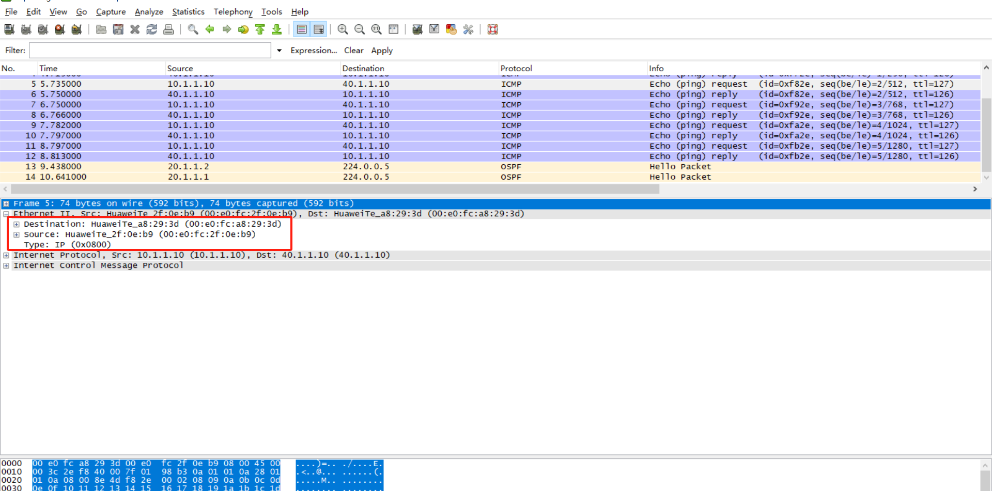Viewport: 992px width, 491px height.
Task: Open a capture file
Action: tap(101, 29)
